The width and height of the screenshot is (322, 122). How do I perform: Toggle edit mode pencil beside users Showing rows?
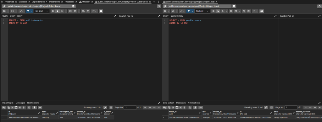[266, 108]
